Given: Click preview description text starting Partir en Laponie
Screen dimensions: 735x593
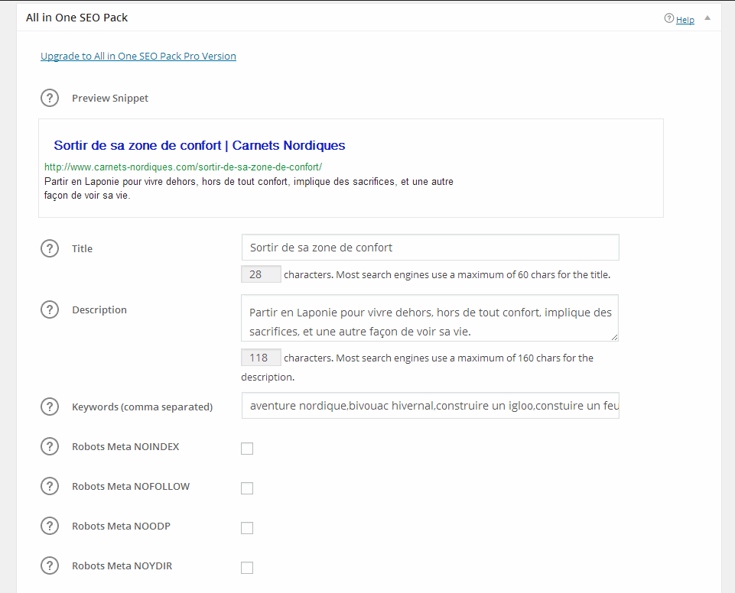Looking at the screenshot, I should [x=249, y=188].
